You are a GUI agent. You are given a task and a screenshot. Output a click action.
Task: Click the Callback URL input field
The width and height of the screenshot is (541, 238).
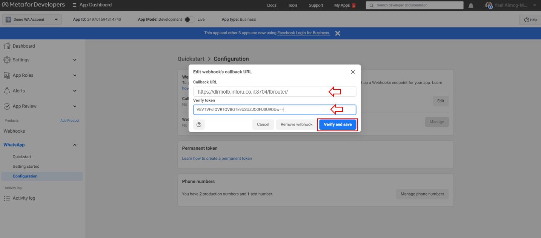[x=275, y=91]
